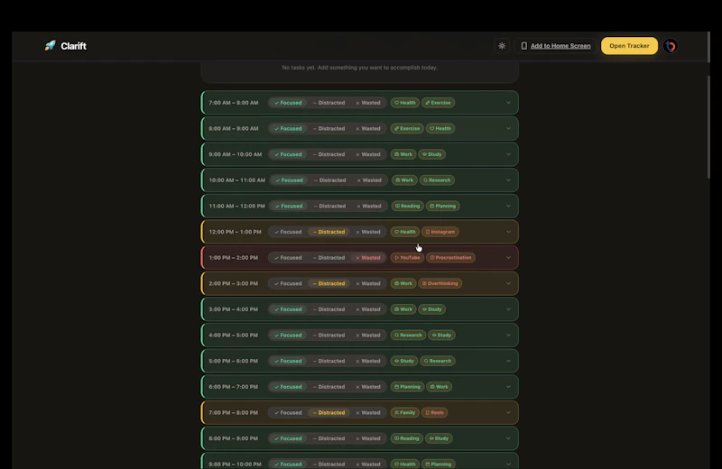Image resolution: width=722 pixels, height=469 pixels.
Task: Click Instagram tag in 12:00 PM row
Action: [440, 232]
